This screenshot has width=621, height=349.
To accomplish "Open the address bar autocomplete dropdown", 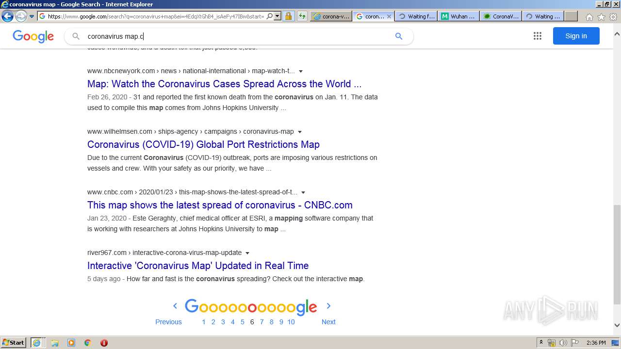I will click(278, 16).
